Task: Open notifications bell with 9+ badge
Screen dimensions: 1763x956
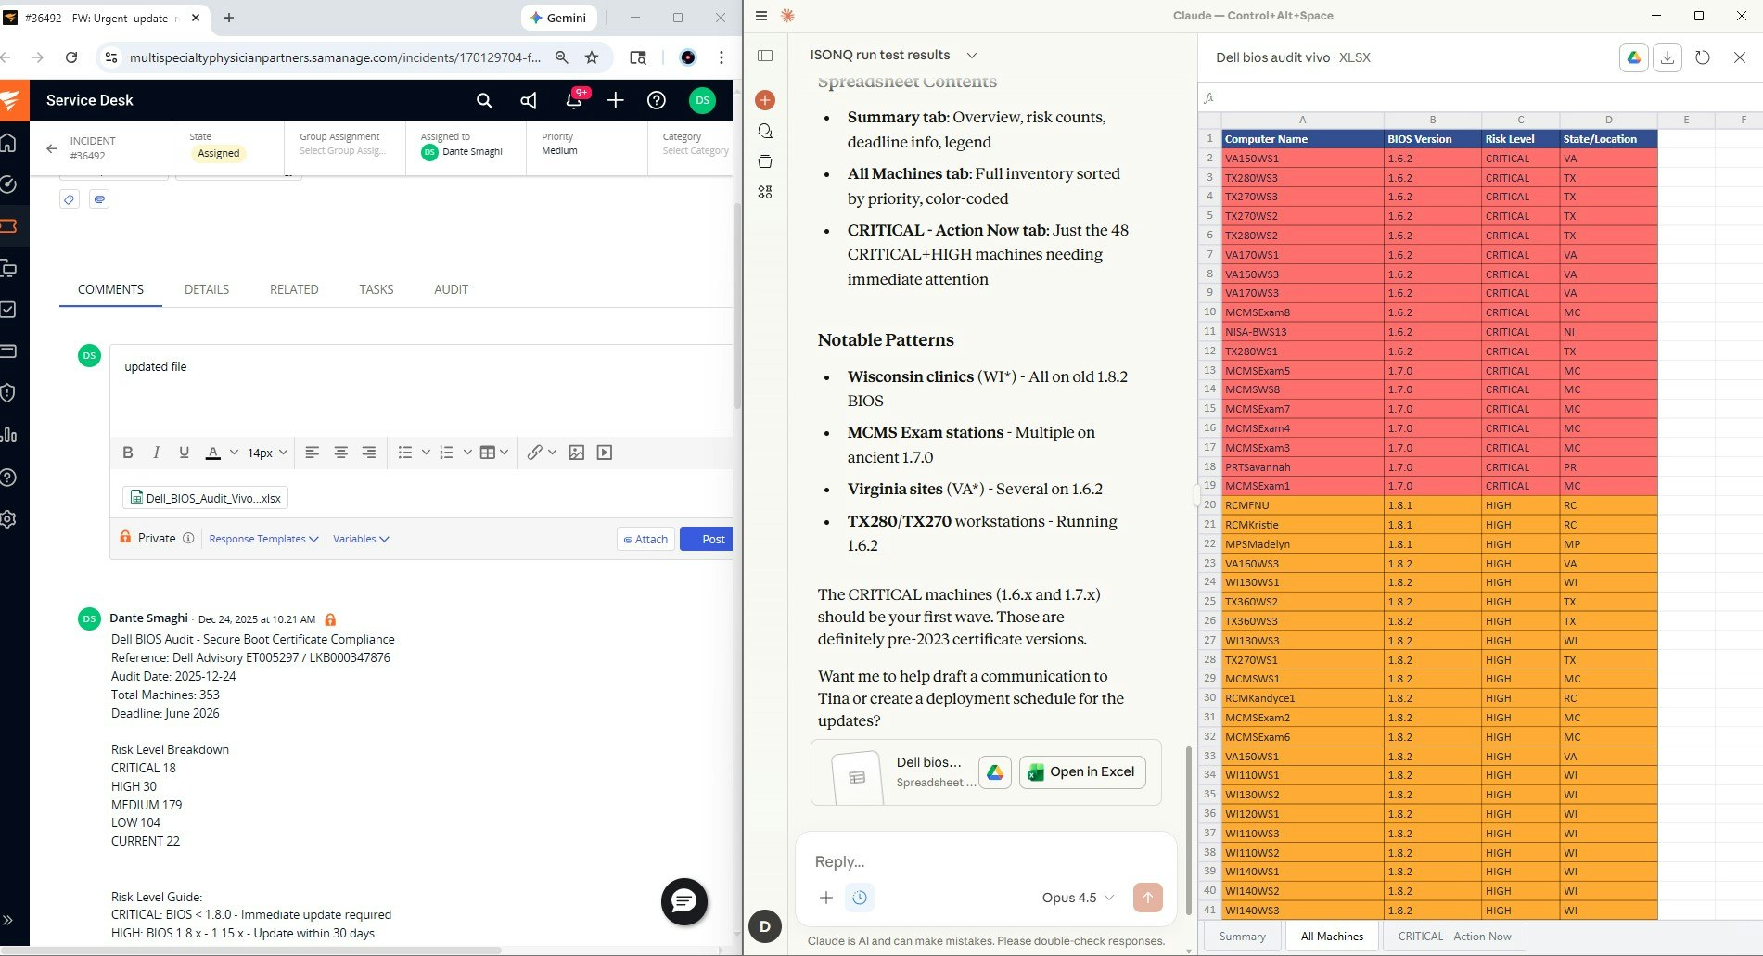Action: [x=574, y=100]
